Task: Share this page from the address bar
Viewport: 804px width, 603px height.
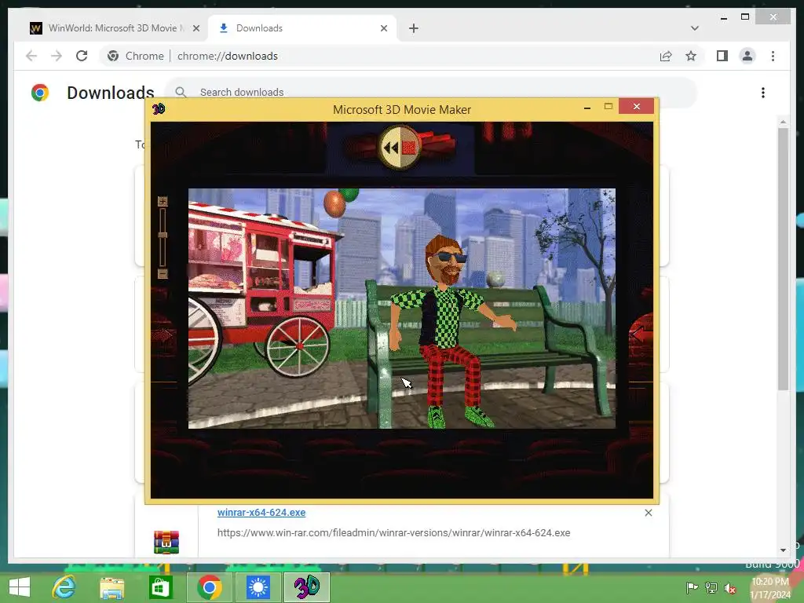Action: click(666, 56)
